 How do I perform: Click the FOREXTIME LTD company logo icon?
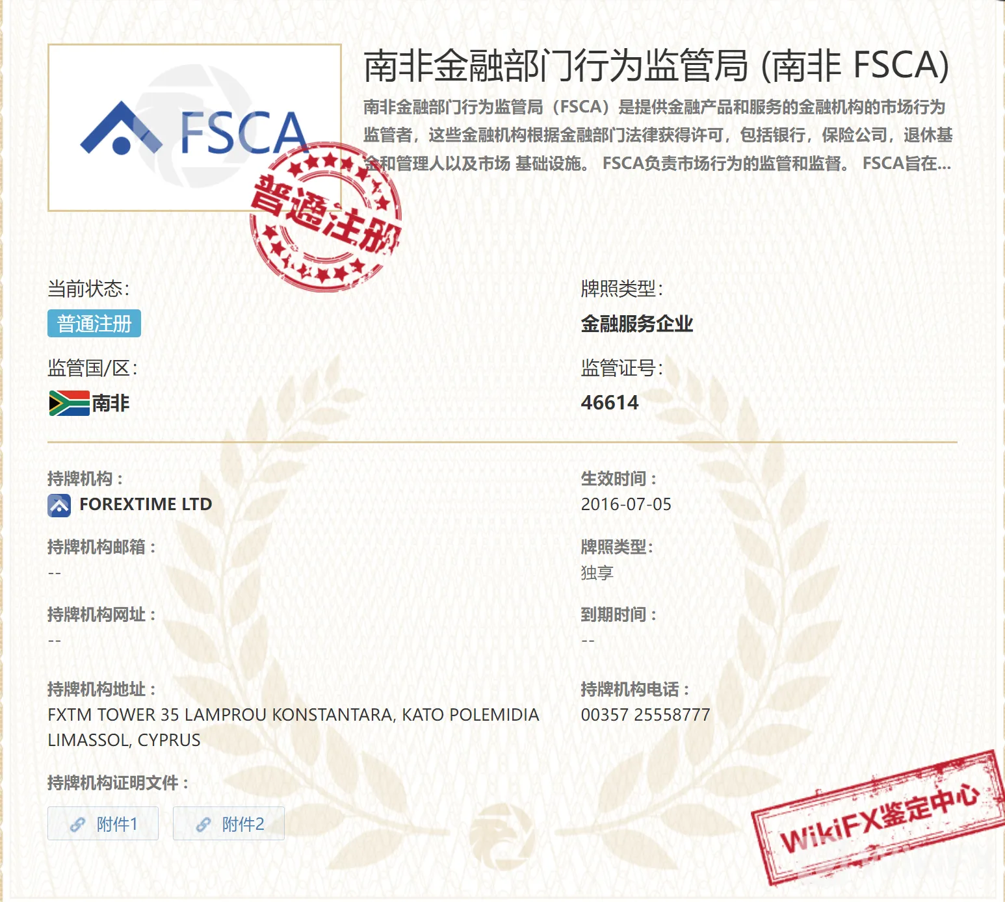coord(59,505)
